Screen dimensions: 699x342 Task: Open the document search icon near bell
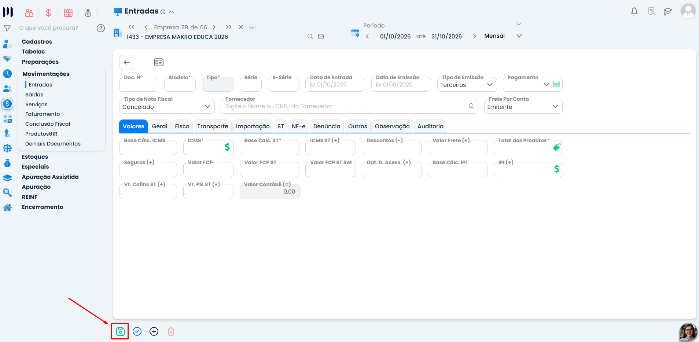[651, 11]
